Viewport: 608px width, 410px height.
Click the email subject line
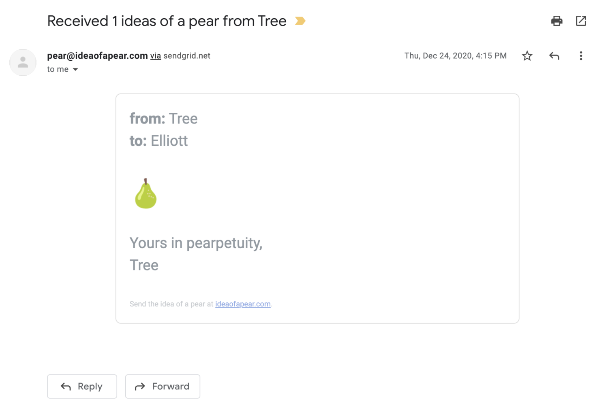tap(167, 21)
